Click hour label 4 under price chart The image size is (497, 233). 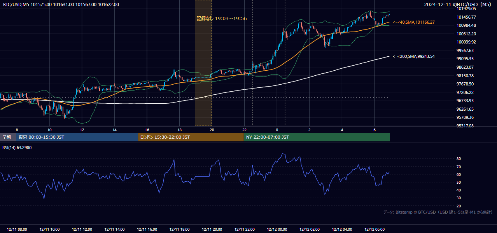point(342,130)
